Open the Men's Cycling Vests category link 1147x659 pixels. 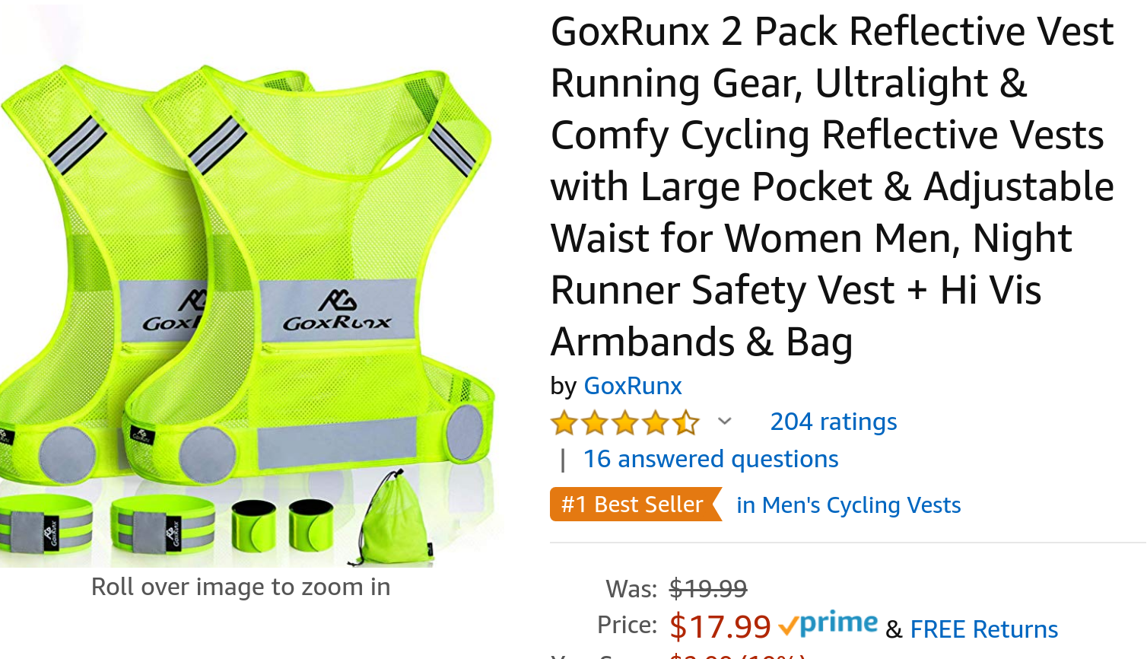(848, 505)
